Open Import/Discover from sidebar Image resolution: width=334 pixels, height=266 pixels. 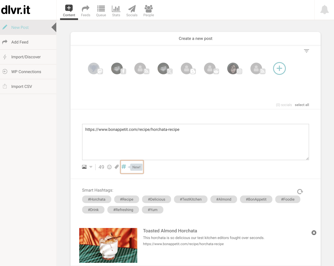tap(28, 57)
